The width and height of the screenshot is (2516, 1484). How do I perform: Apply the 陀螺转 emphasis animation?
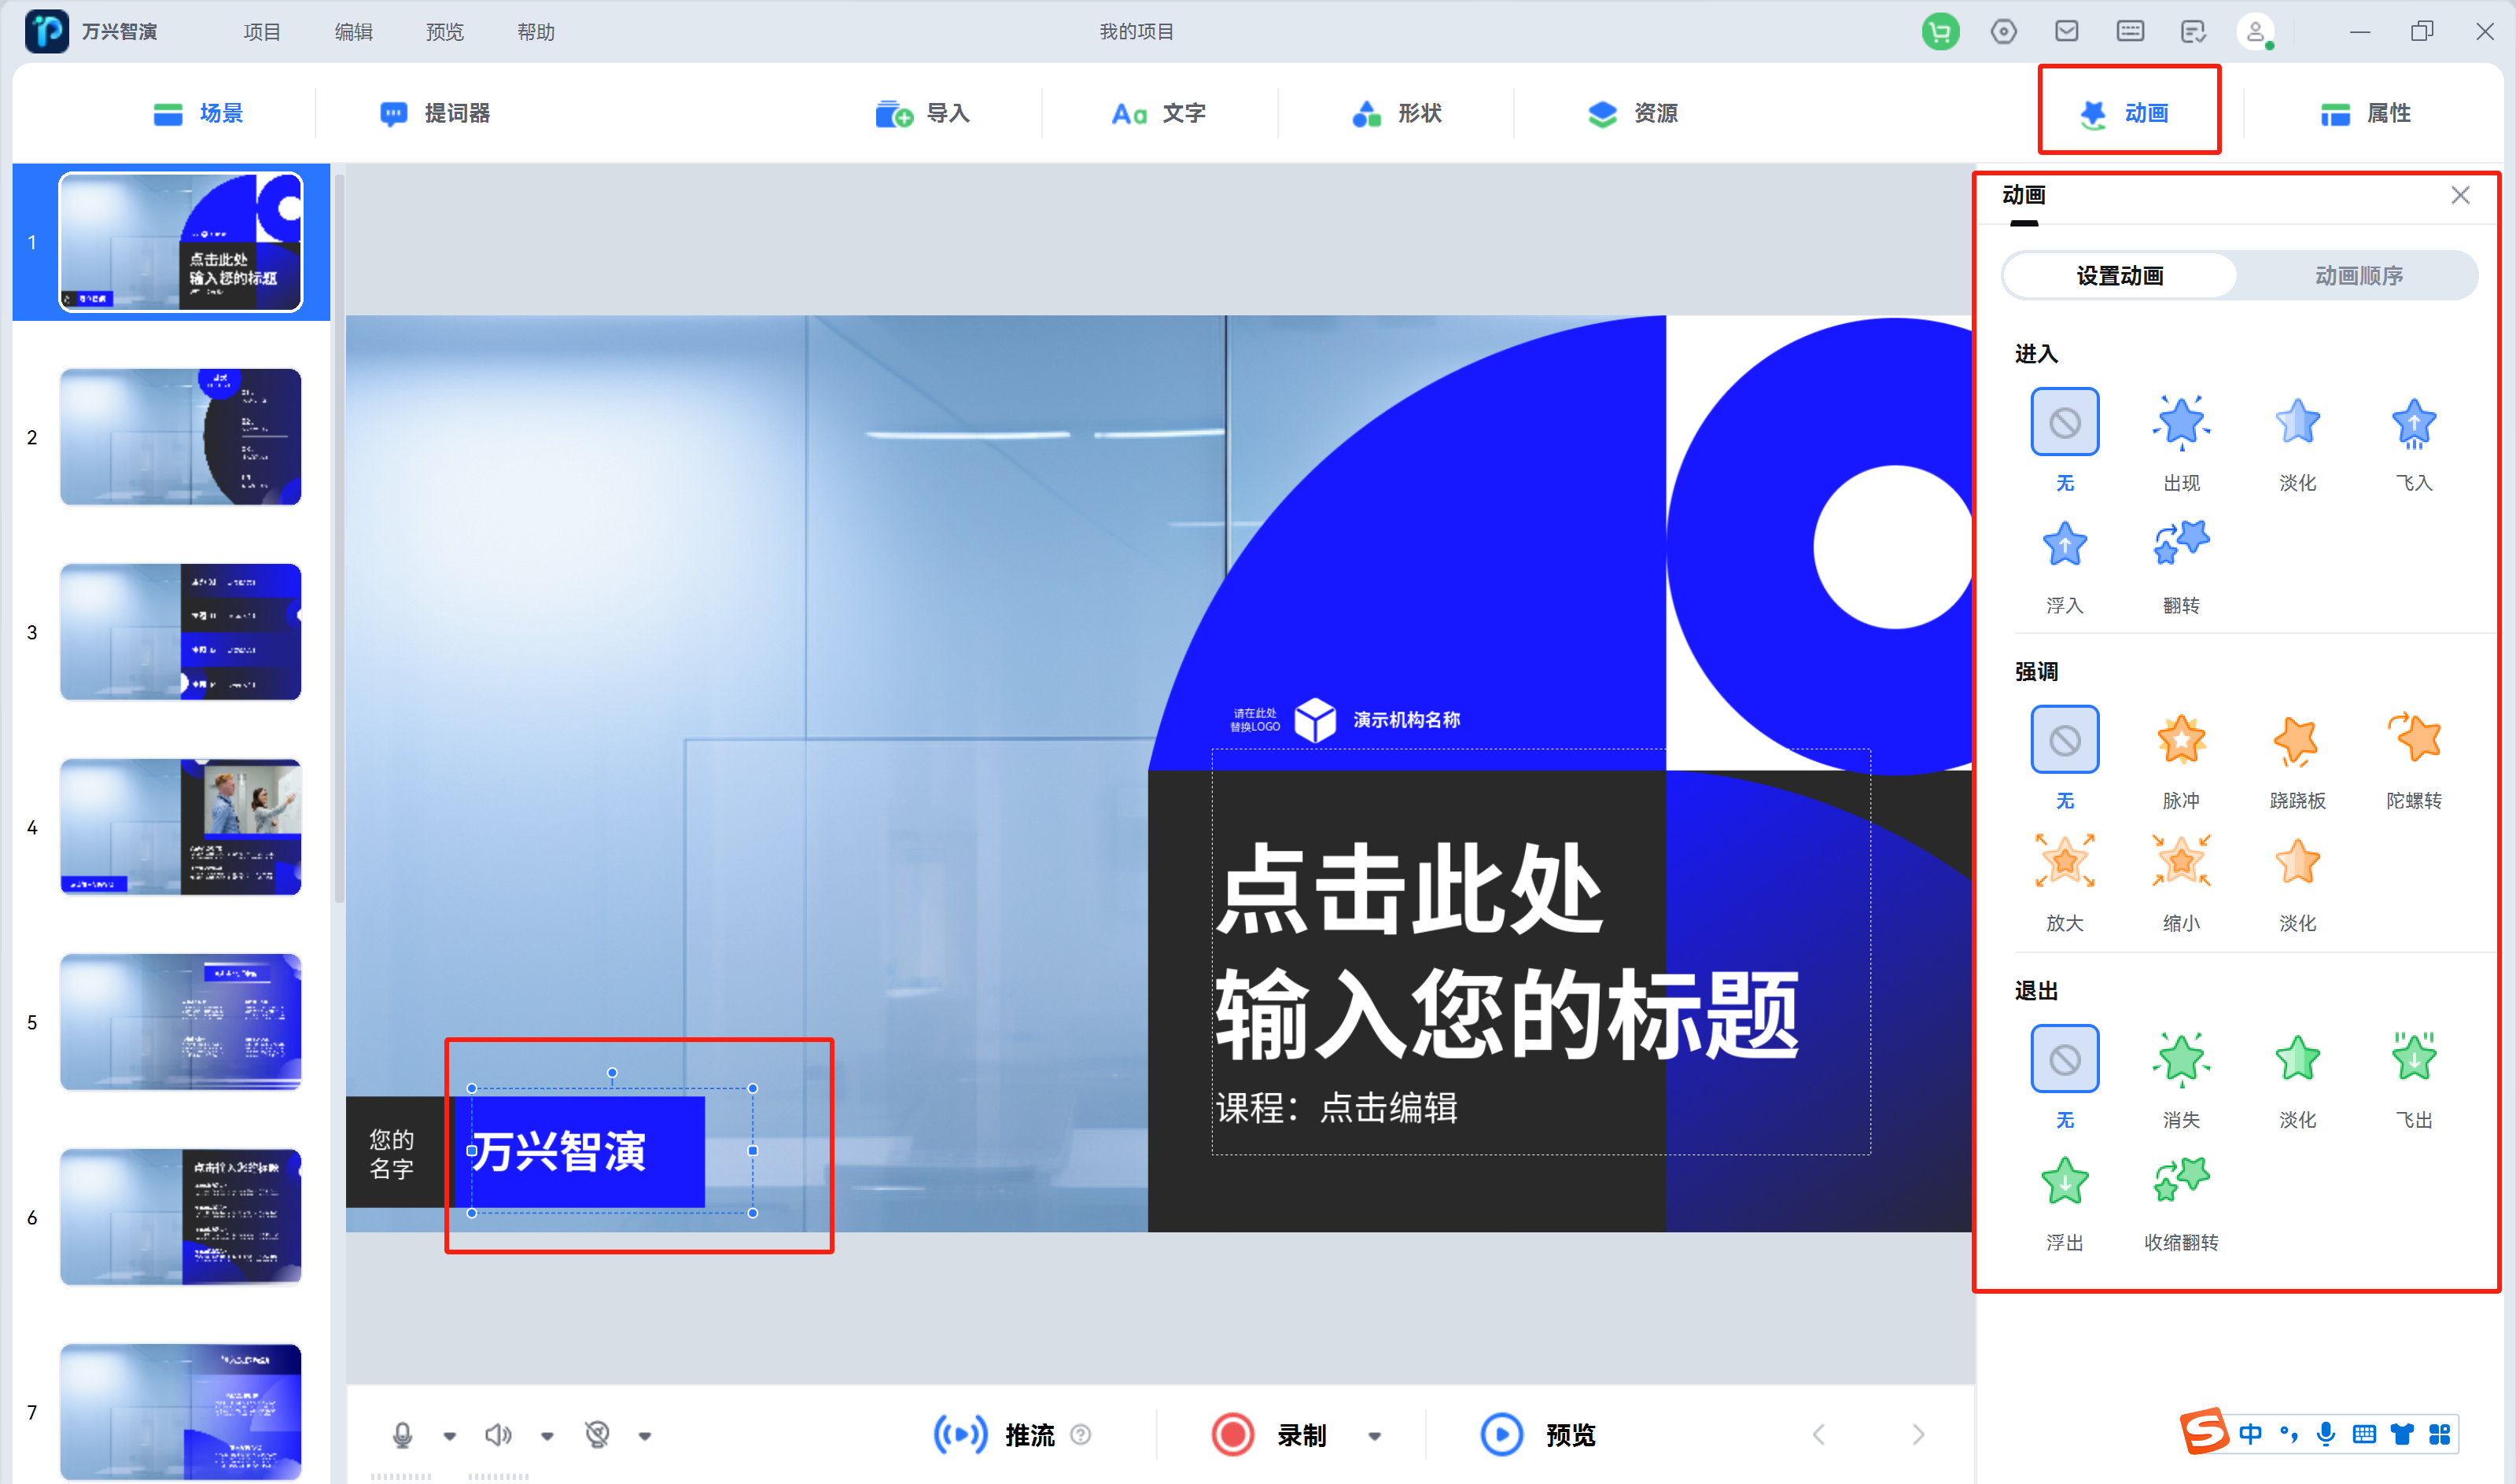(x=2413, y=740)
